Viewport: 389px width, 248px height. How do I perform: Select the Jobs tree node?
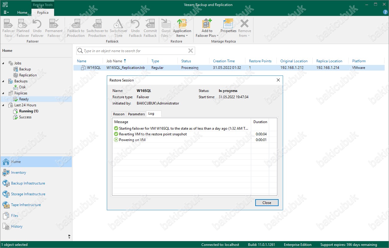click(x=18, y=63)
